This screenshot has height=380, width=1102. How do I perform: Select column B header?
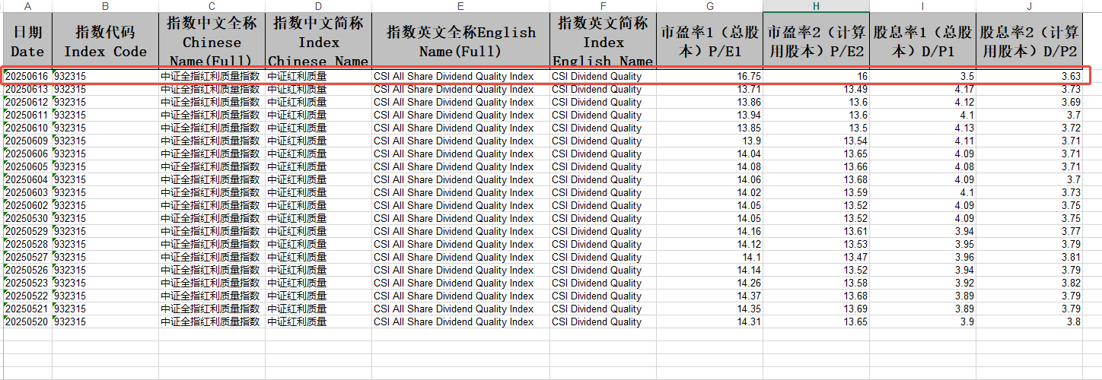coord(105,6)
